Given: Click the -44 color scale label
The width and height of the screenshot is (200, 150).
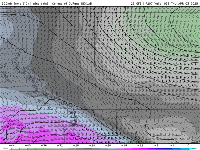Looking at the screenshot, I should click(x=12, y=145).
